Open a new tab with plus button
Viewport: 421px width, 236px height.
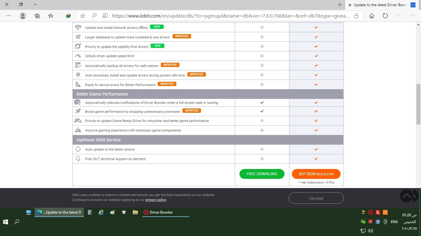(340, 5)
